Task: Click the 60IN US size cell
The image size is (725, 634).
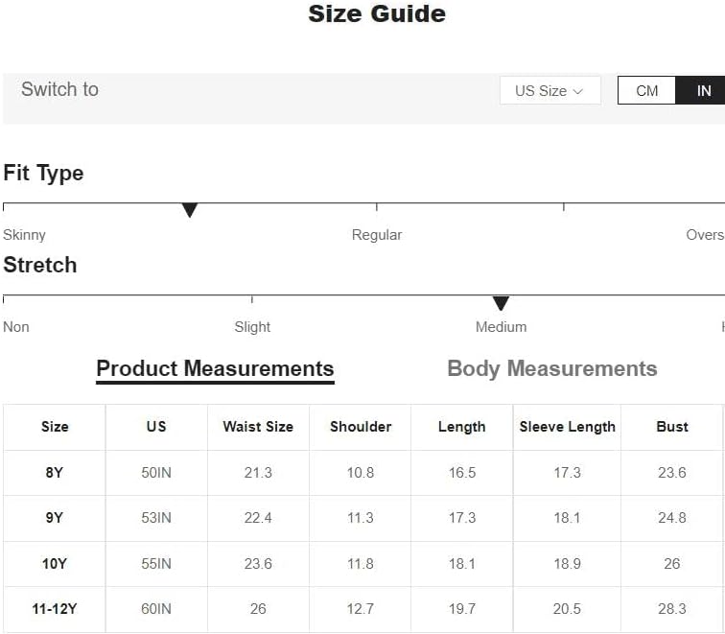Action: point(156,609)
